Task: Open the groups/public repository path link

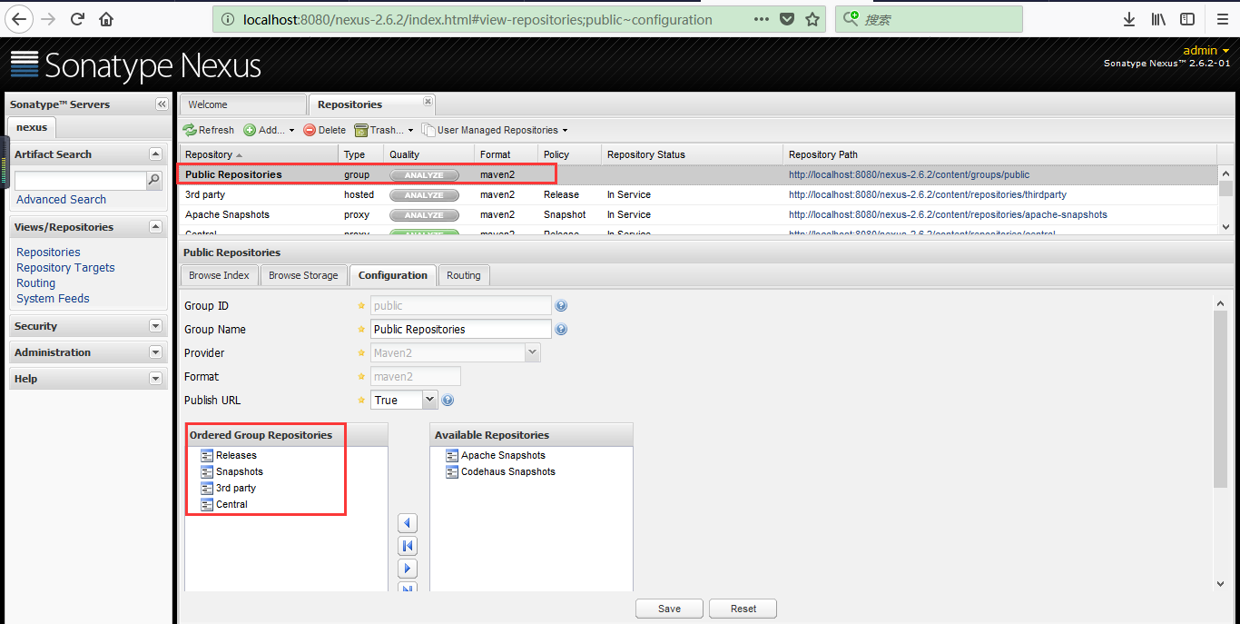Action: [909, 174]
